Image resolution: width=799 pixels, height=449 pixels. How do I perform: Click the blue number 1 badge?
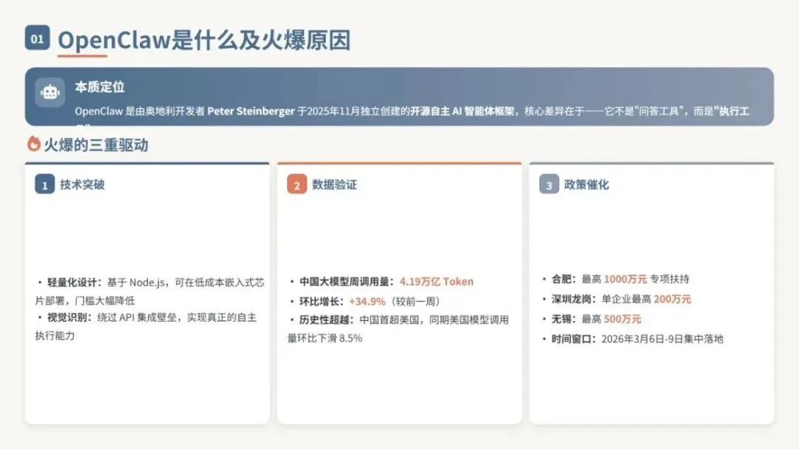coord(45,184)
